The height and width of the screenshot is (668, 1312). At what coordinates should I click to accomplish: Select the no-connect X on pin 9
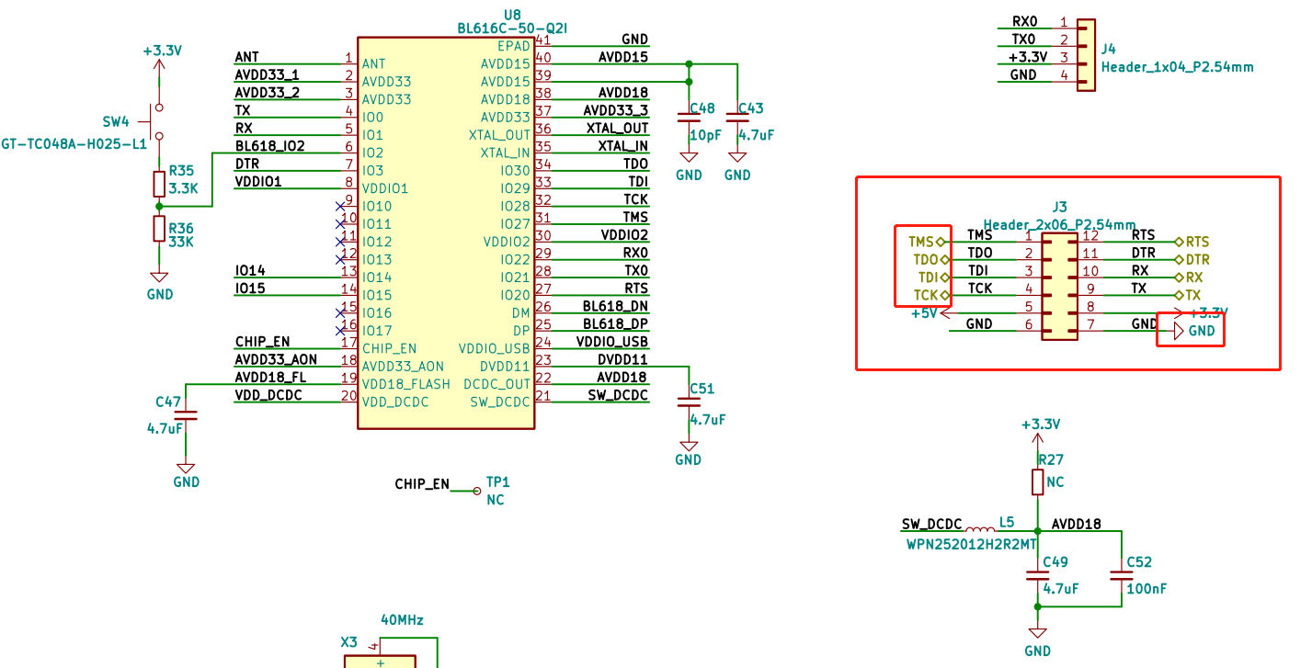pyautogui.click(x=340, y=206)
